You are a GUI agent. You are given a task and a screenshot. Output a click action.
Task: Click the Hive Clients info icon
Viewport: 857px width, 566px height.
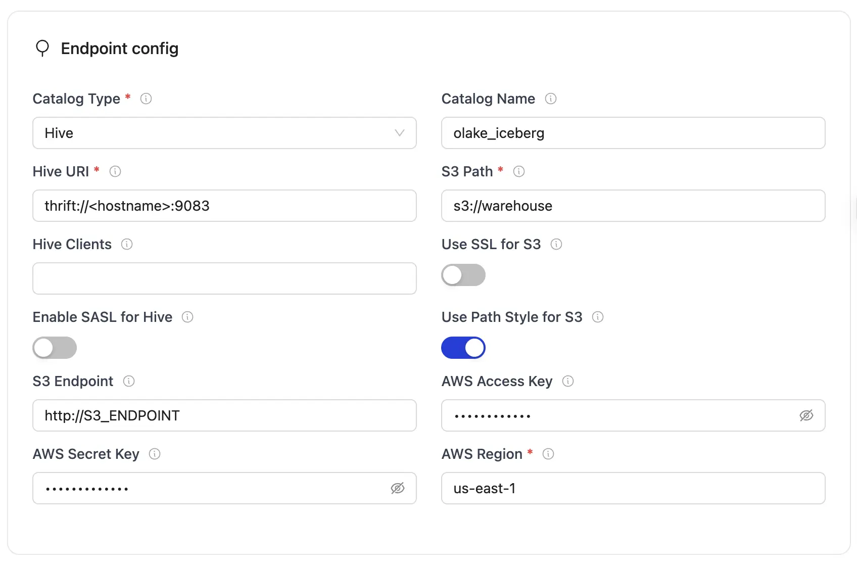pyautogui.click(x=126, y=244)
